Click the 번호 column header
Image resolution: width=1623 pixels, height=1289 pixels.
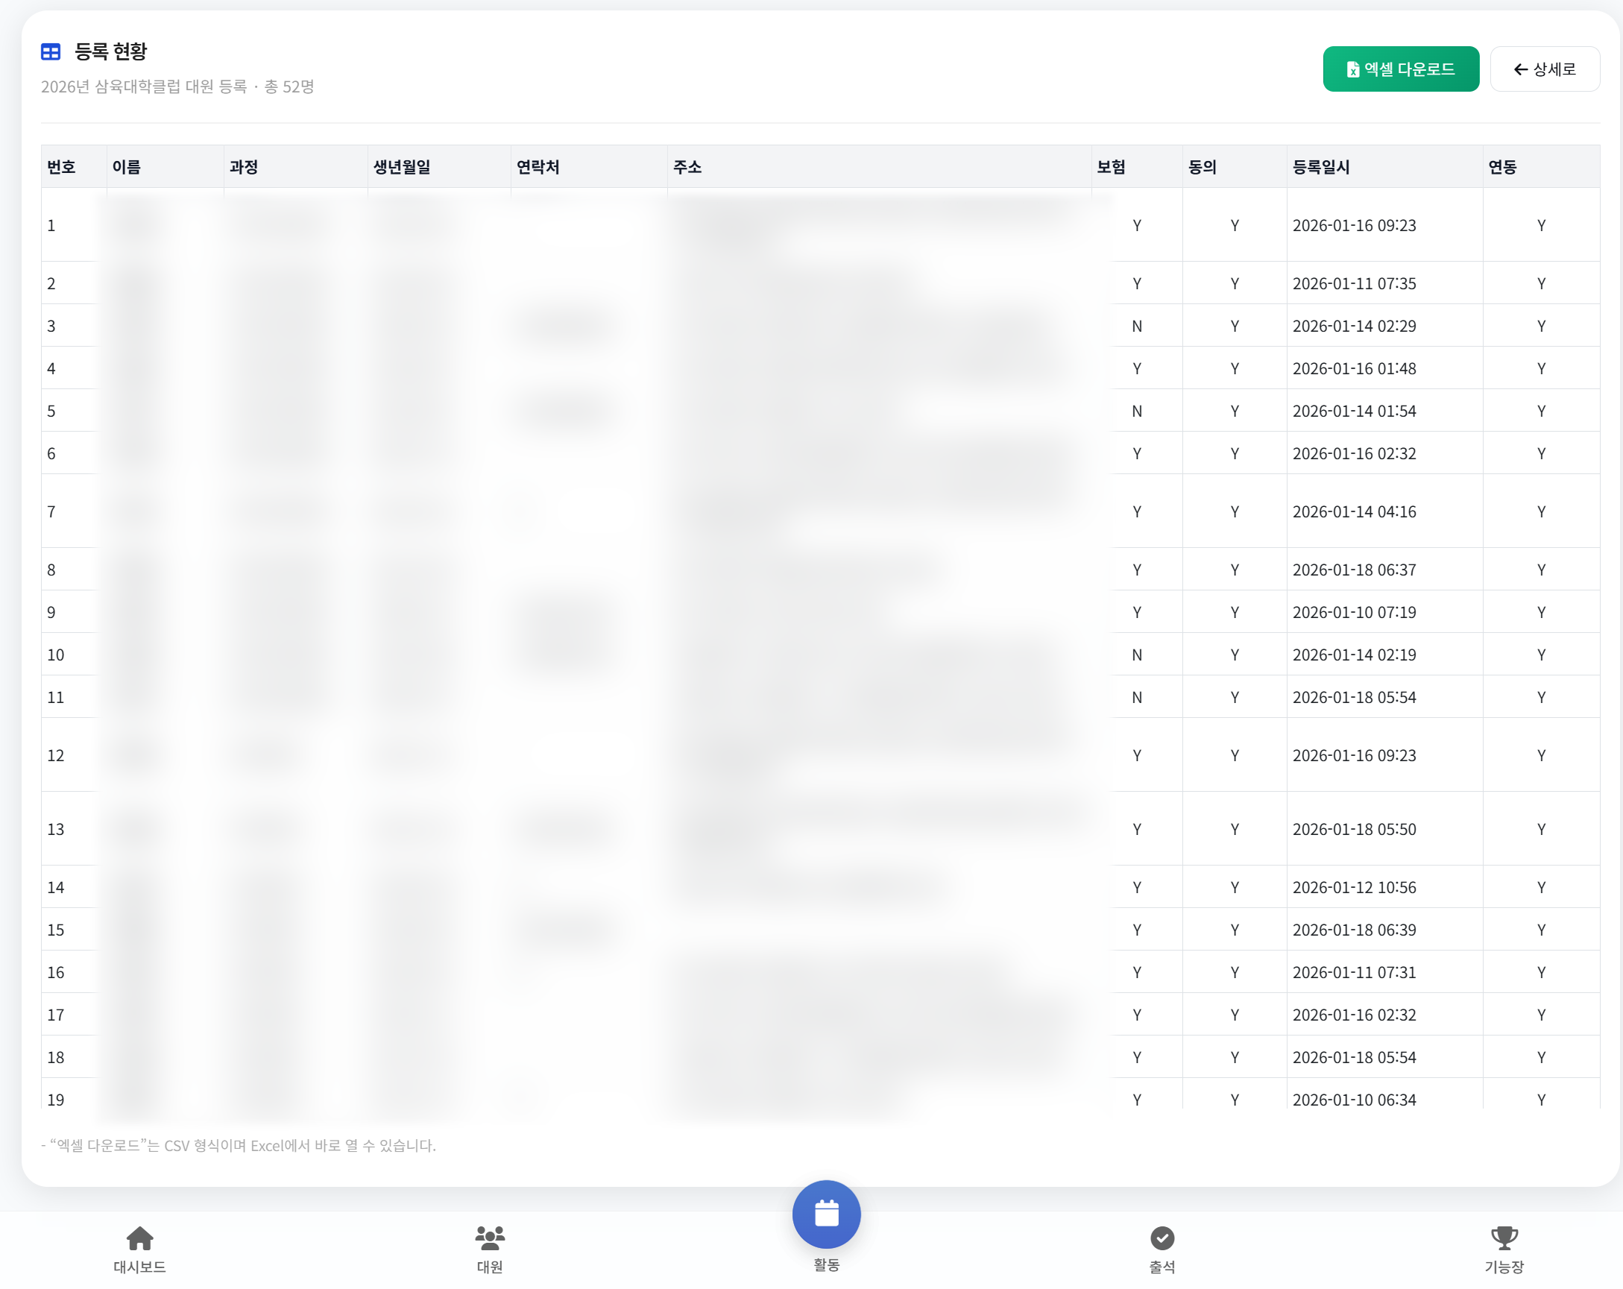pos(61,167)
